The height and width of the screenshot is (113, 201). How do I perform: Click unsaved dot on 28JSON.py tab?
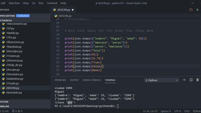point(73,10)
